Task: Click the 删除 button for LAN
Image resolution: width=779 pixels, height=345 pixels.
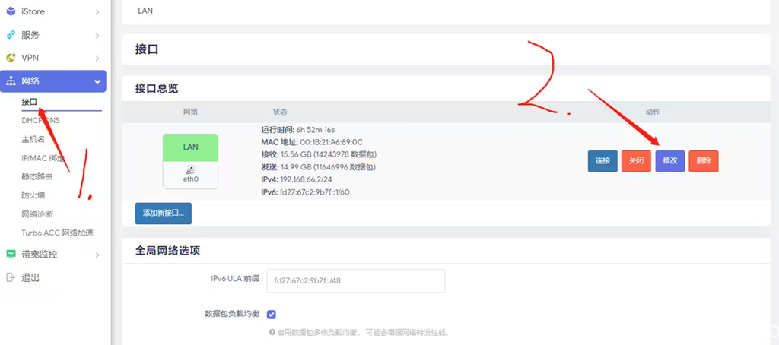Action: 704,161
